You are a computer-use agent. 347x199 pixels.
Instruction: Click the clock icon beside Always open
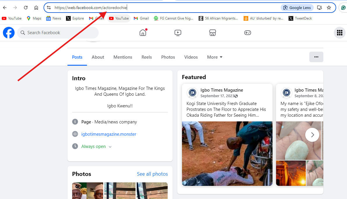click(75, 146)
